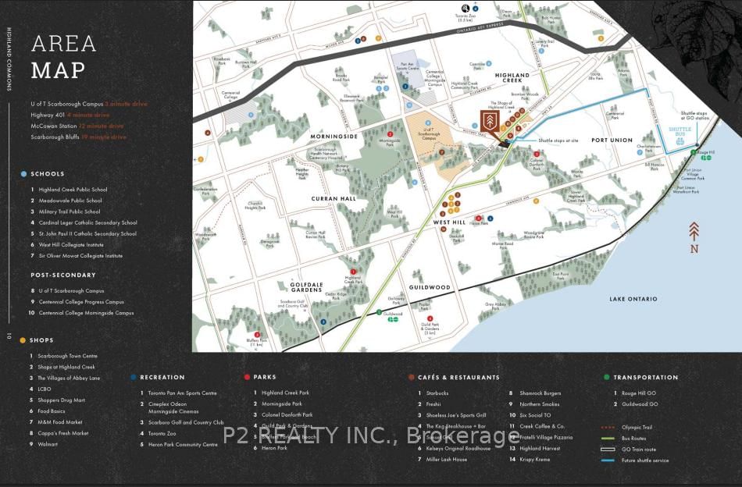Click the 'Shuttle stops at GO station' callout
Screen dimensions: 742x487
(x=694, y=114)
